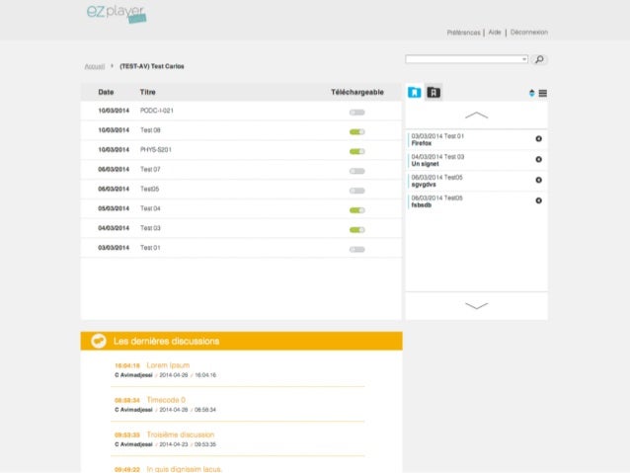This screenshot has width=630, height=473.
Task: Open the Test 04 title
Action: click(150, 208)
